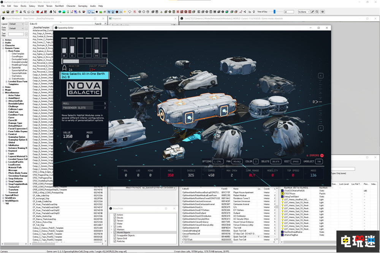
Task: Uncheck the Actors checkbox in Show/Hide
Action: point(115,215)
